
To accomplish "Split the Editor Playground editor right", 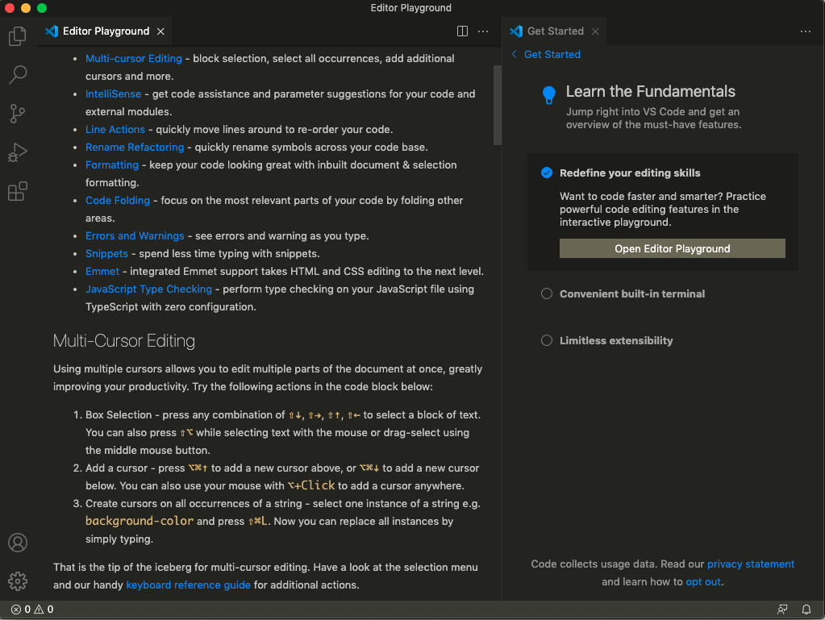I will (x=462, y=31).
